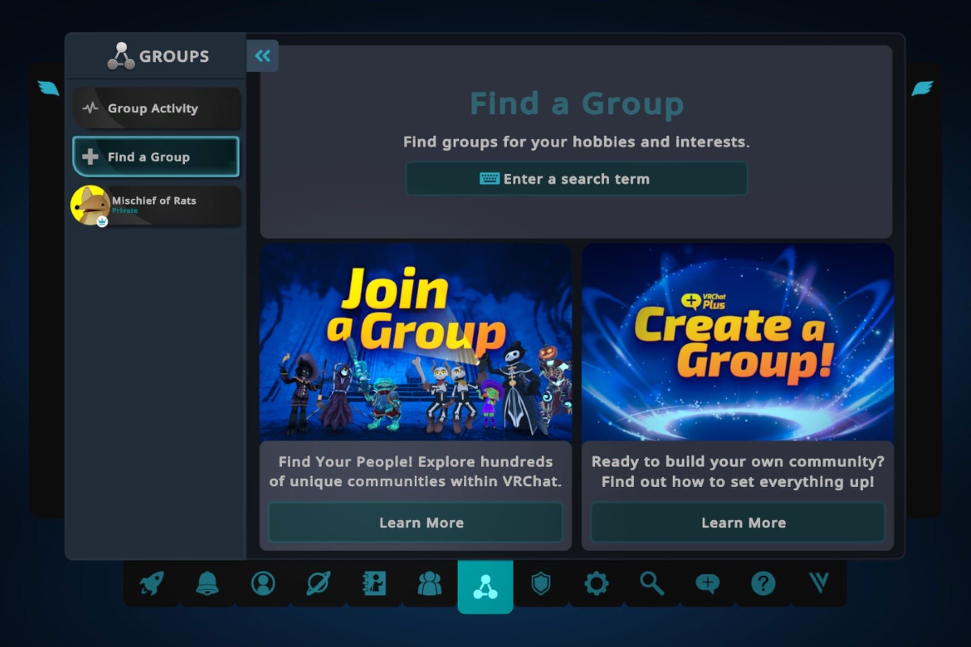971x647 pixels.
Task: Open the Search magnifier icon
Action: pyautogui.click(x=652, y=583)
